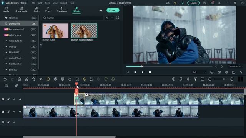Image resolution: width=246 pixels, height=138 pixels.
Task: Select the Downloads category
Action: coord(19,24)
